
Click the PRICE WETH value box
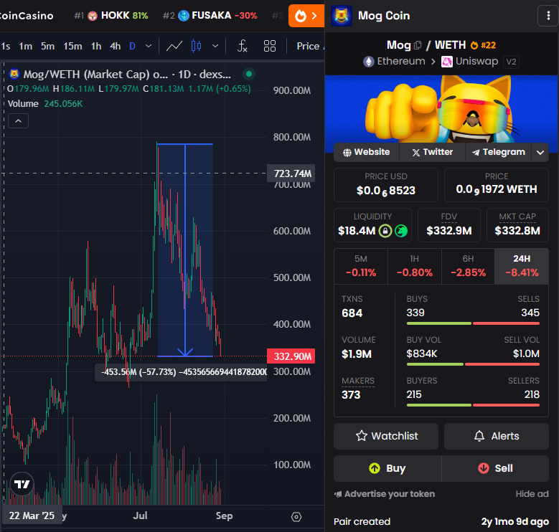tap(497, 185)
